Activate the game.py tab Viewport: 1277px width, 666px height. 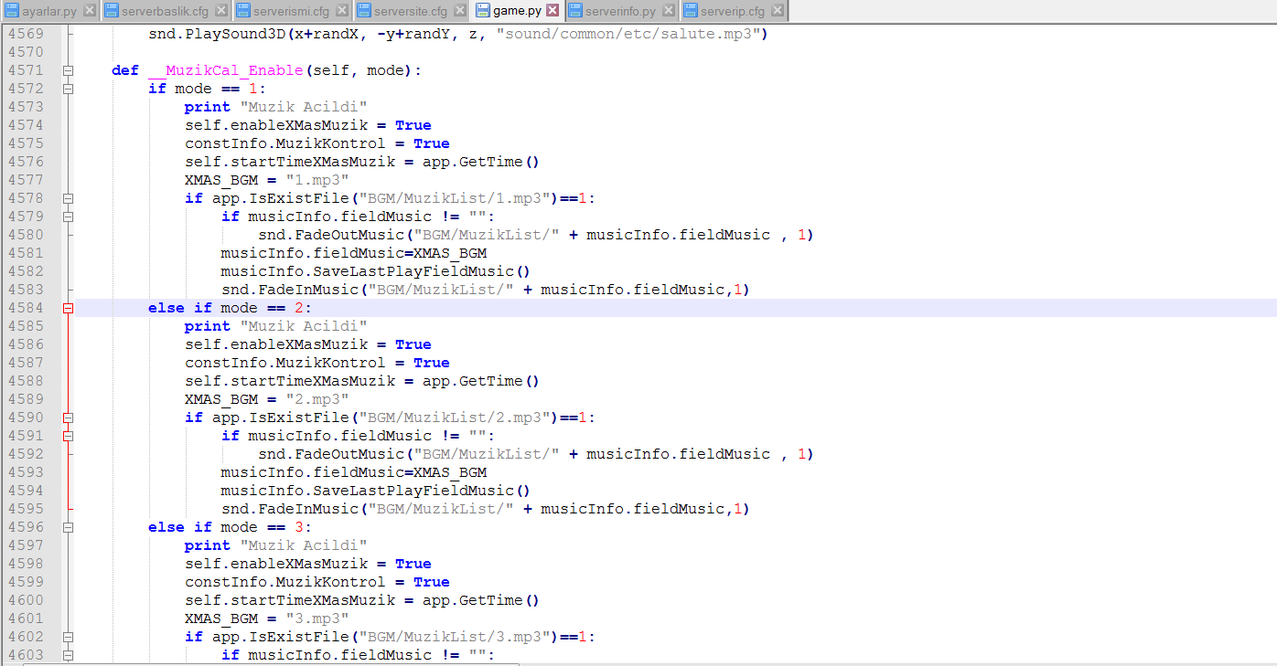pos(517,11)
